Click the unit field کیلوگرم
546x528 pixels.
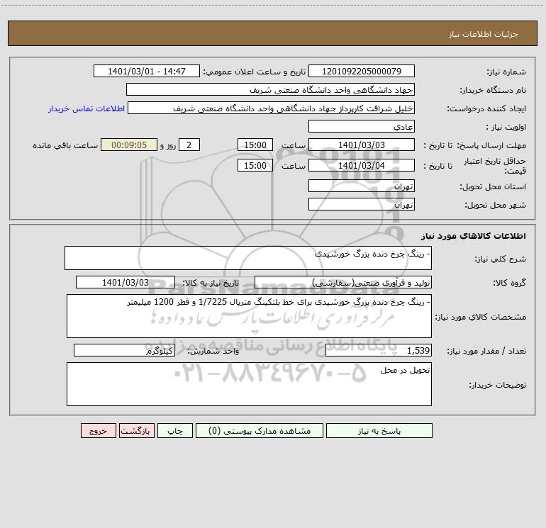pyautogui.click(x=124, y=350)
